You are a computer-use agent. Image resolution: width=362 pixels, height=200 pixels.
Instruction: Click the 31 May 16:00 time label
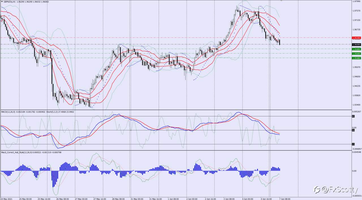tap(156, 198)
